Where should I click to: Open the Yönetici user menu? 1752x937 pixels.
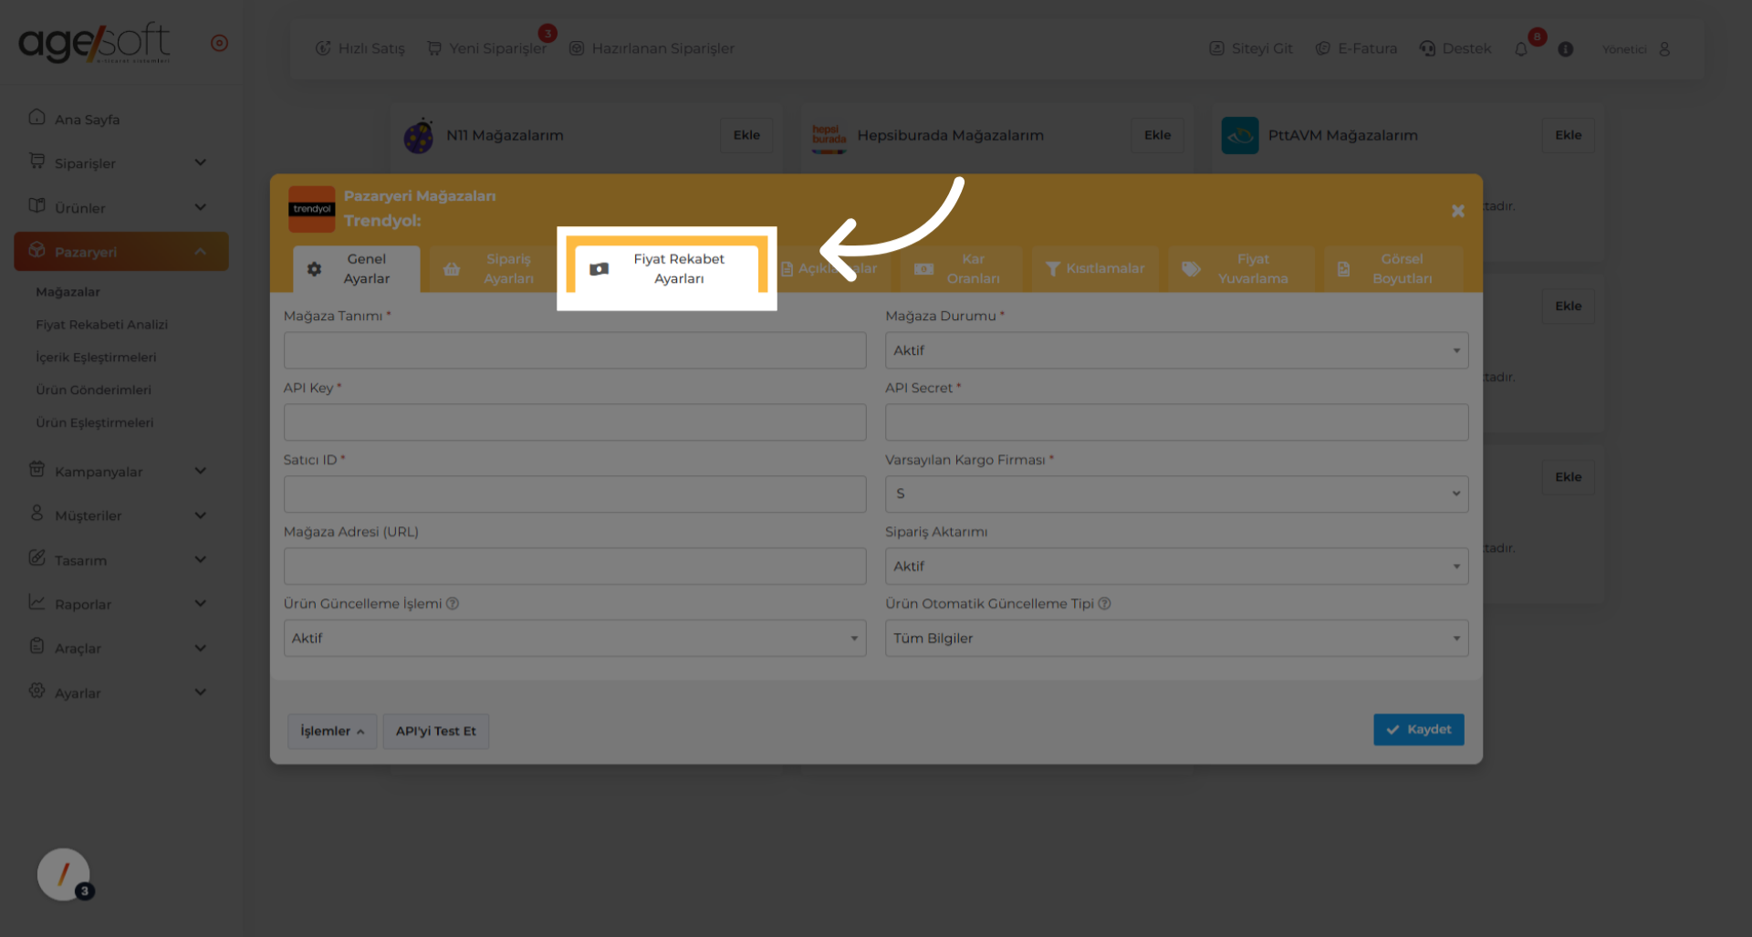(x=1636, y=49)
